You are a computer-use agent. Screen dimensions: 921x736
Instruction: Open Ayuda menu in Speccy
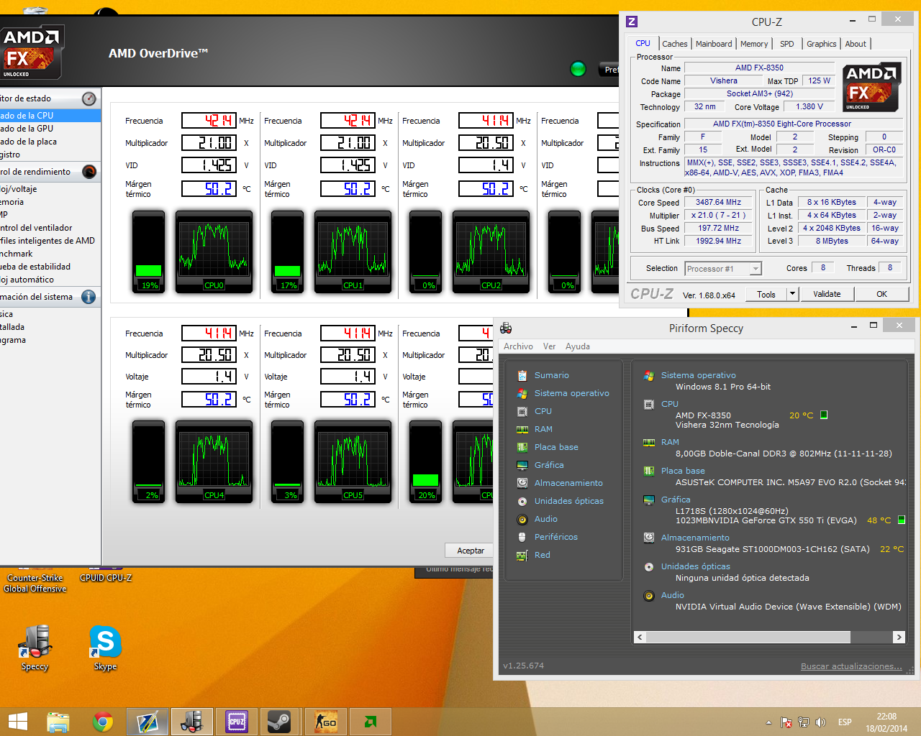click(x=577, y=346)
